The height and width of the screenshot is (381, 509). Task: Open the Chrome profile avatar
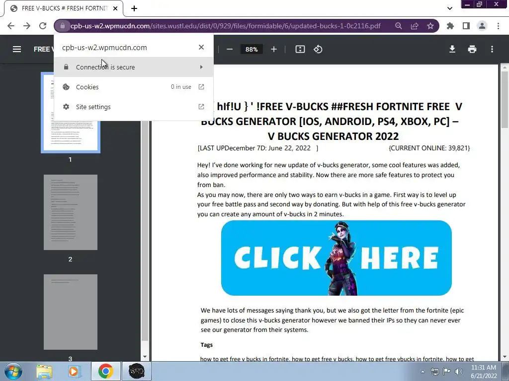point(482,26)
